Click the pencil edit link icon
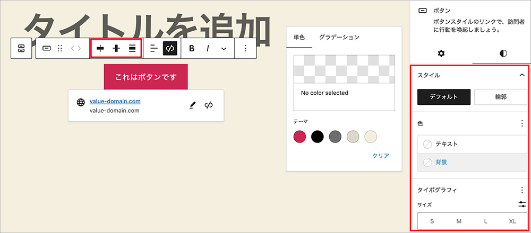Screen dimensions: 531x233 coord(193,105)
